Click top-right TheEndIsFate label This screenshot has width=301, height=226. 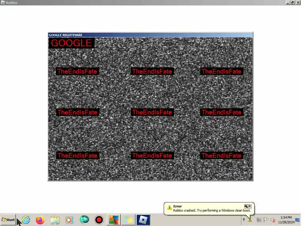[222, 71]
